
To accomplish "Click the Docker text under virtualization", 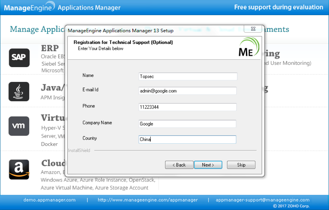I will [x=49, y=144].
